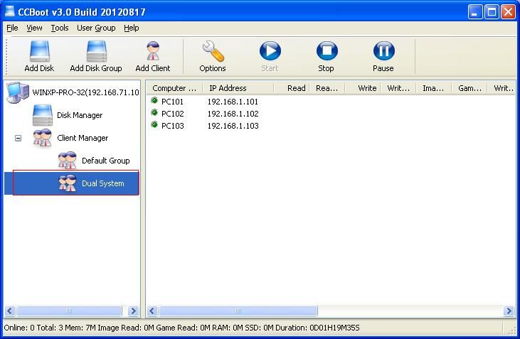Select the PC103 client row name
Screen dimensions: 520x339
172,126
